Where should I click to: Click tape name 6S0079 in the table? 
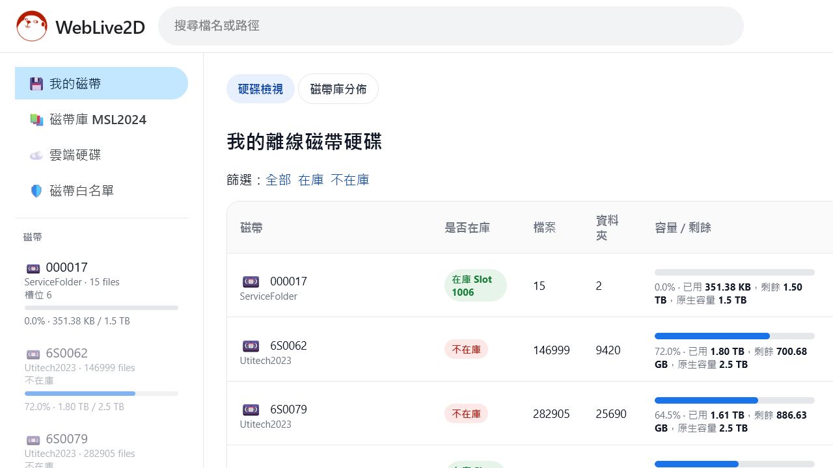(288, 409)
